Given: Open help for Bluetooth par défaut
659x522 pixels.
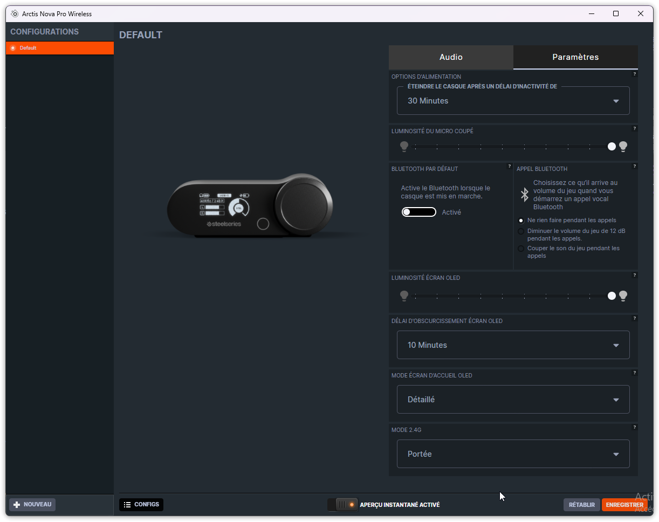Looking at the screenshot, I should click(510, 166).
